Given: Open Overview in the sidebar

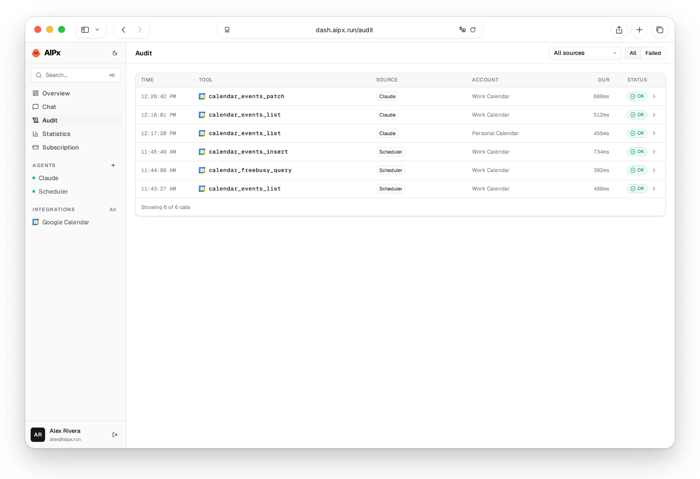Looking at the screenshot, I should click(x=76, y=93).
